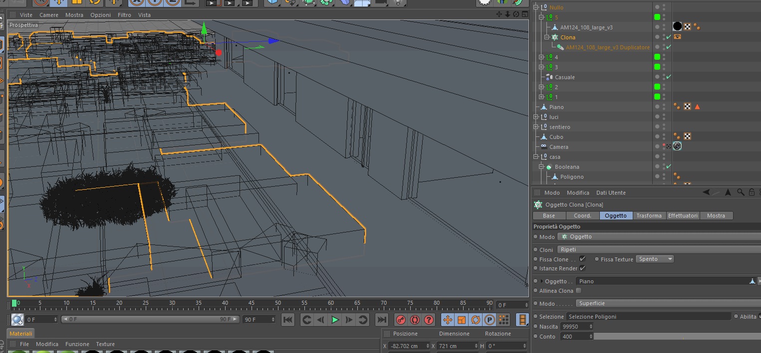Collapse the Nullo object tree
This screenshot has height=353, width=761.
(x=536, y=7)
